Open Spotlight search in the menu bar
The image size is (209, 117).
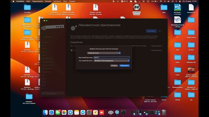(176, 1)
